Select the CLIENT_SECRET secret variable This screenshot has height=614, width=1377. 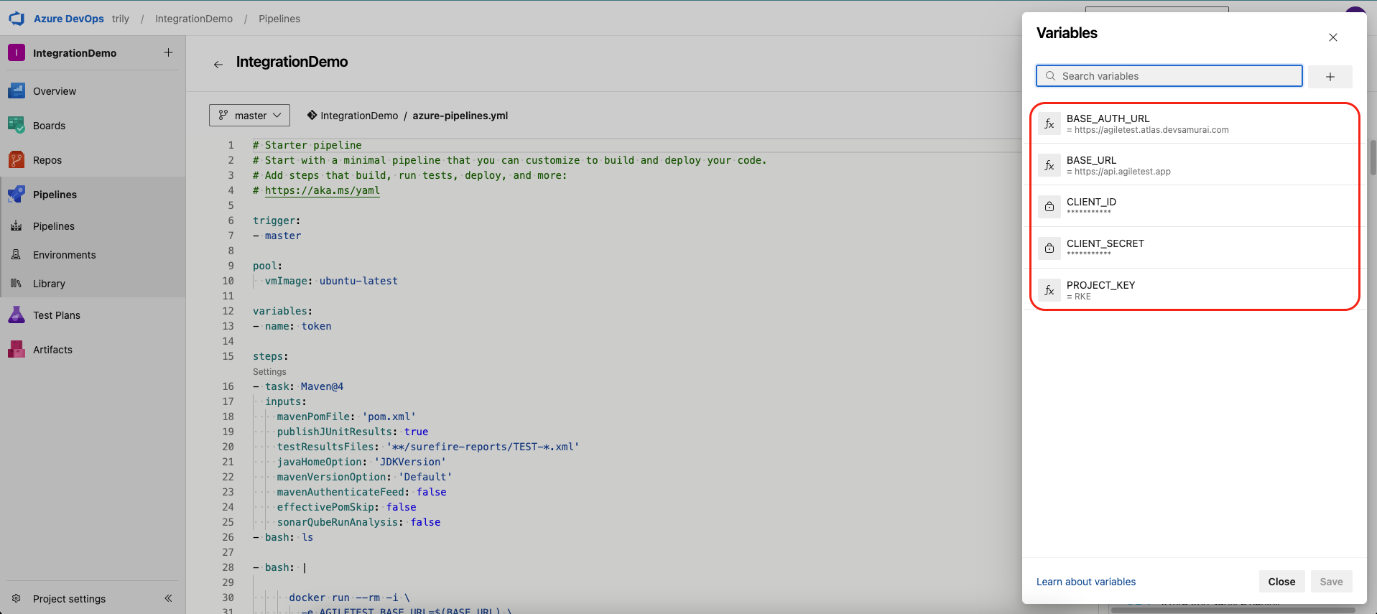[1195, 248]
